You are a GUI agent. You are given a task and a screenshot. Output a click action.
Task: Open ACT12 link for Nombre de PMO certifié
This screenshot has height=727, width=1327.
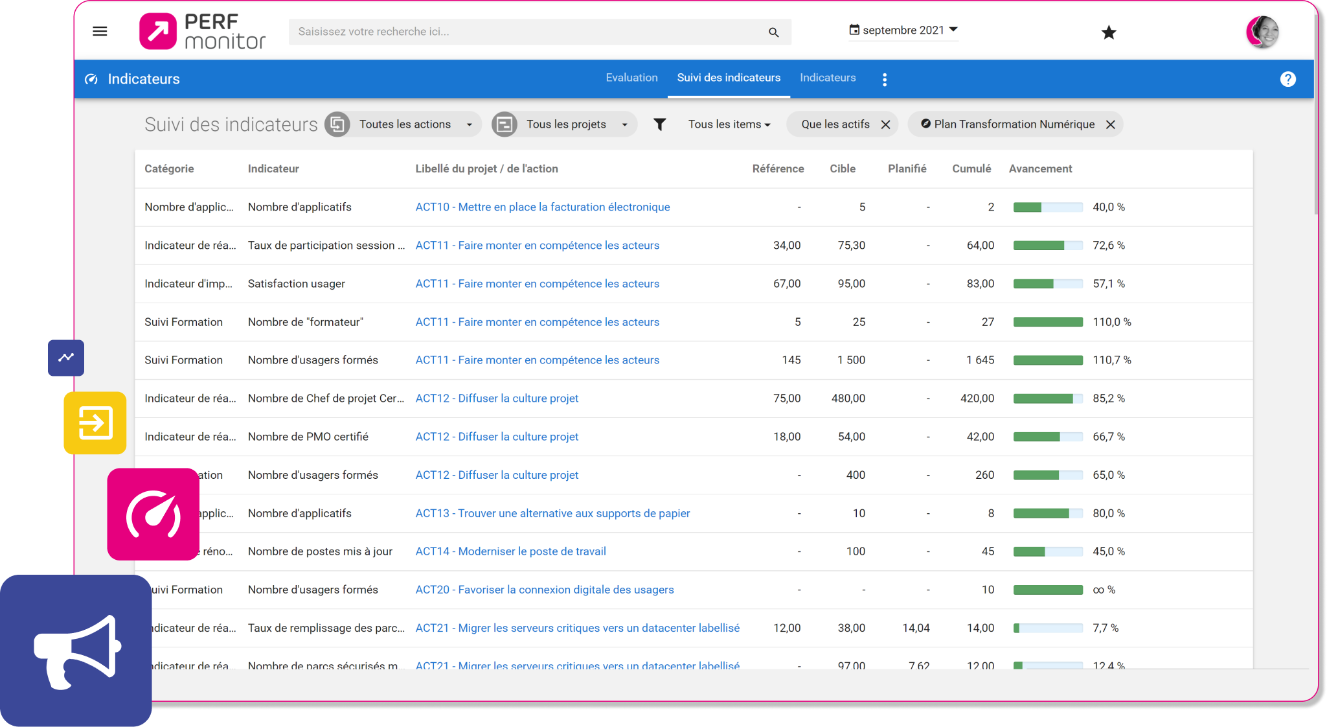pos(497,437)
